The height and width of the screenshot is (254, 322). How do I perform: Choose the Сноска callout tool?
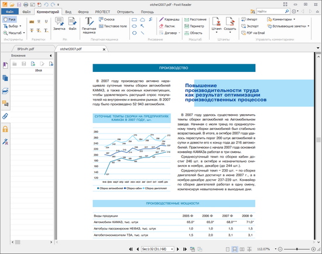pos(107,19)
